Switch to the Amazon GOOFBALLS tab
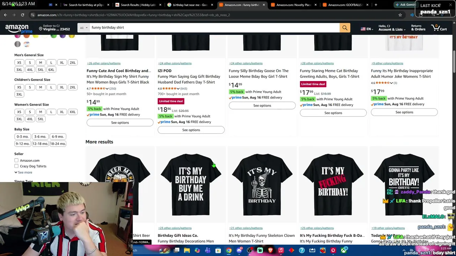456x256 pixels. tap(346, 5)
